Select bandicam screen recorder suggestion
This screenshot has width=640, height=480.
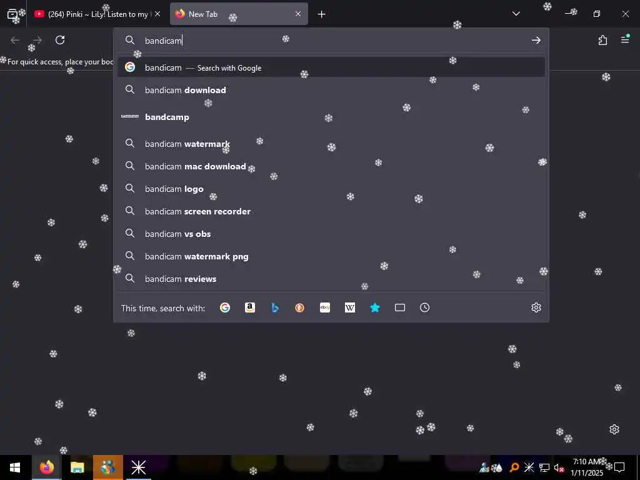pyautogui.click(x=331, y=211)
